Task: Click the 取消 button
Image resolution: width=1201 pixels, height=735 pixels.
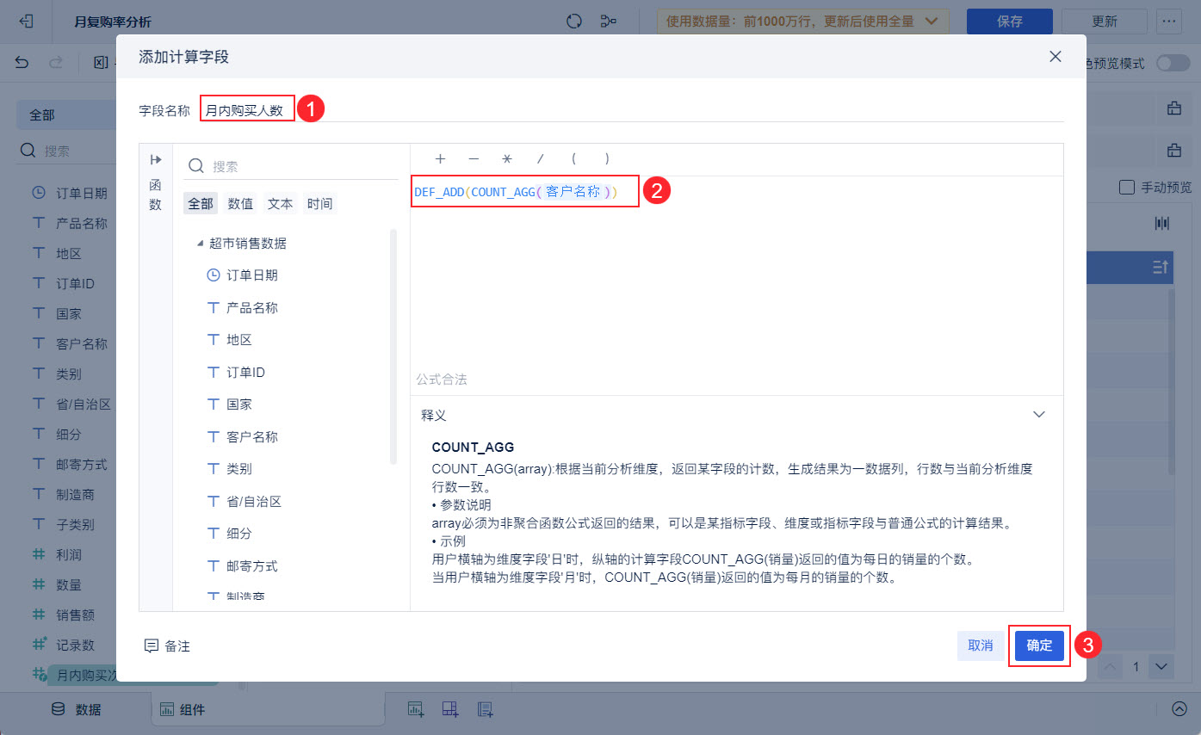Action: (981, 645)
